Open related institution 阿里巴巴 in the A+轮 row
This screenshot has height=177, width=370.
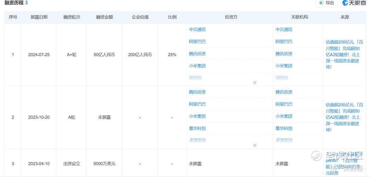pos(284,42)
